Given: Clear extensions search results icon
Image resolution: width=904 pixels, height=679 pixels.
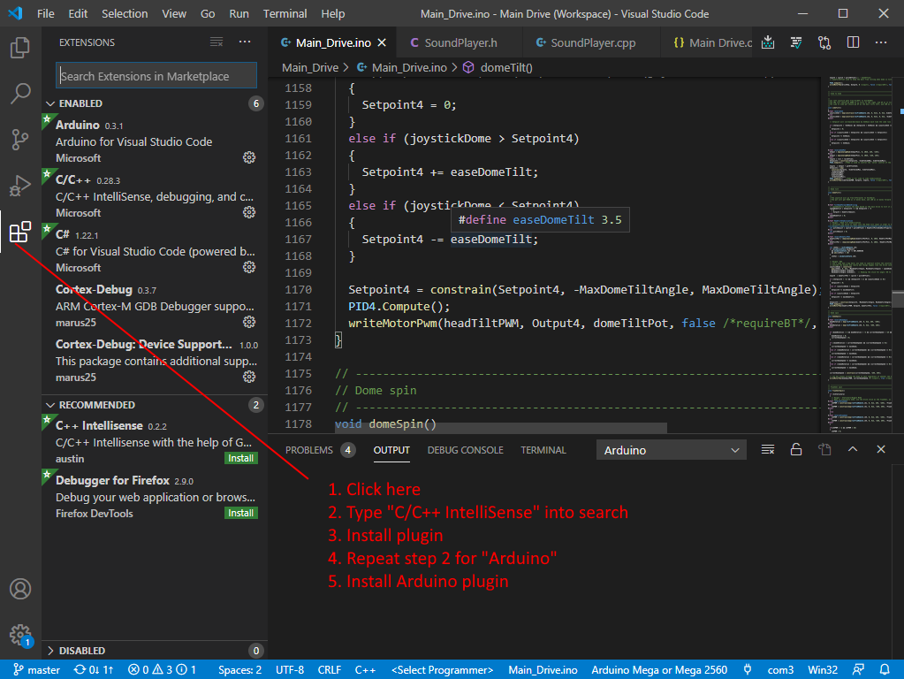Looking at the screenshot, I should tap(217, 42).
